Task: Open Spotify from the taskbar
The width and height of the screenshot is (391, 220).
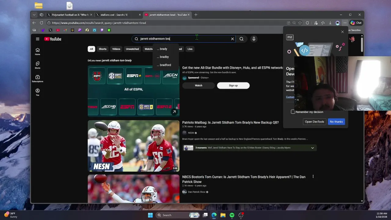Action: (x=232, y=215)
